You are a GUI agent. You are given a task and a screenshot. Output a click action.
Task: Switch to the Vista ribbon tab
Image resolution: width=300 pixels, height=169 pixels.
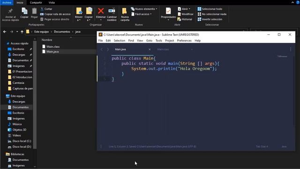52,2
